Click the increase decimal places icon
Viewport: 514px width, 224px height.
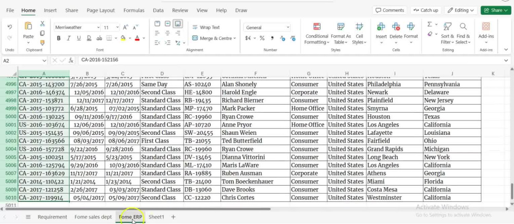click(x=283, y=38)
